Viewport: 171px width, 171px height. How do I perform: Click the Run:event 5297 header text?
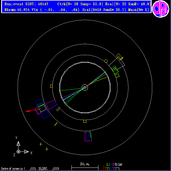(x=26, y=4)
